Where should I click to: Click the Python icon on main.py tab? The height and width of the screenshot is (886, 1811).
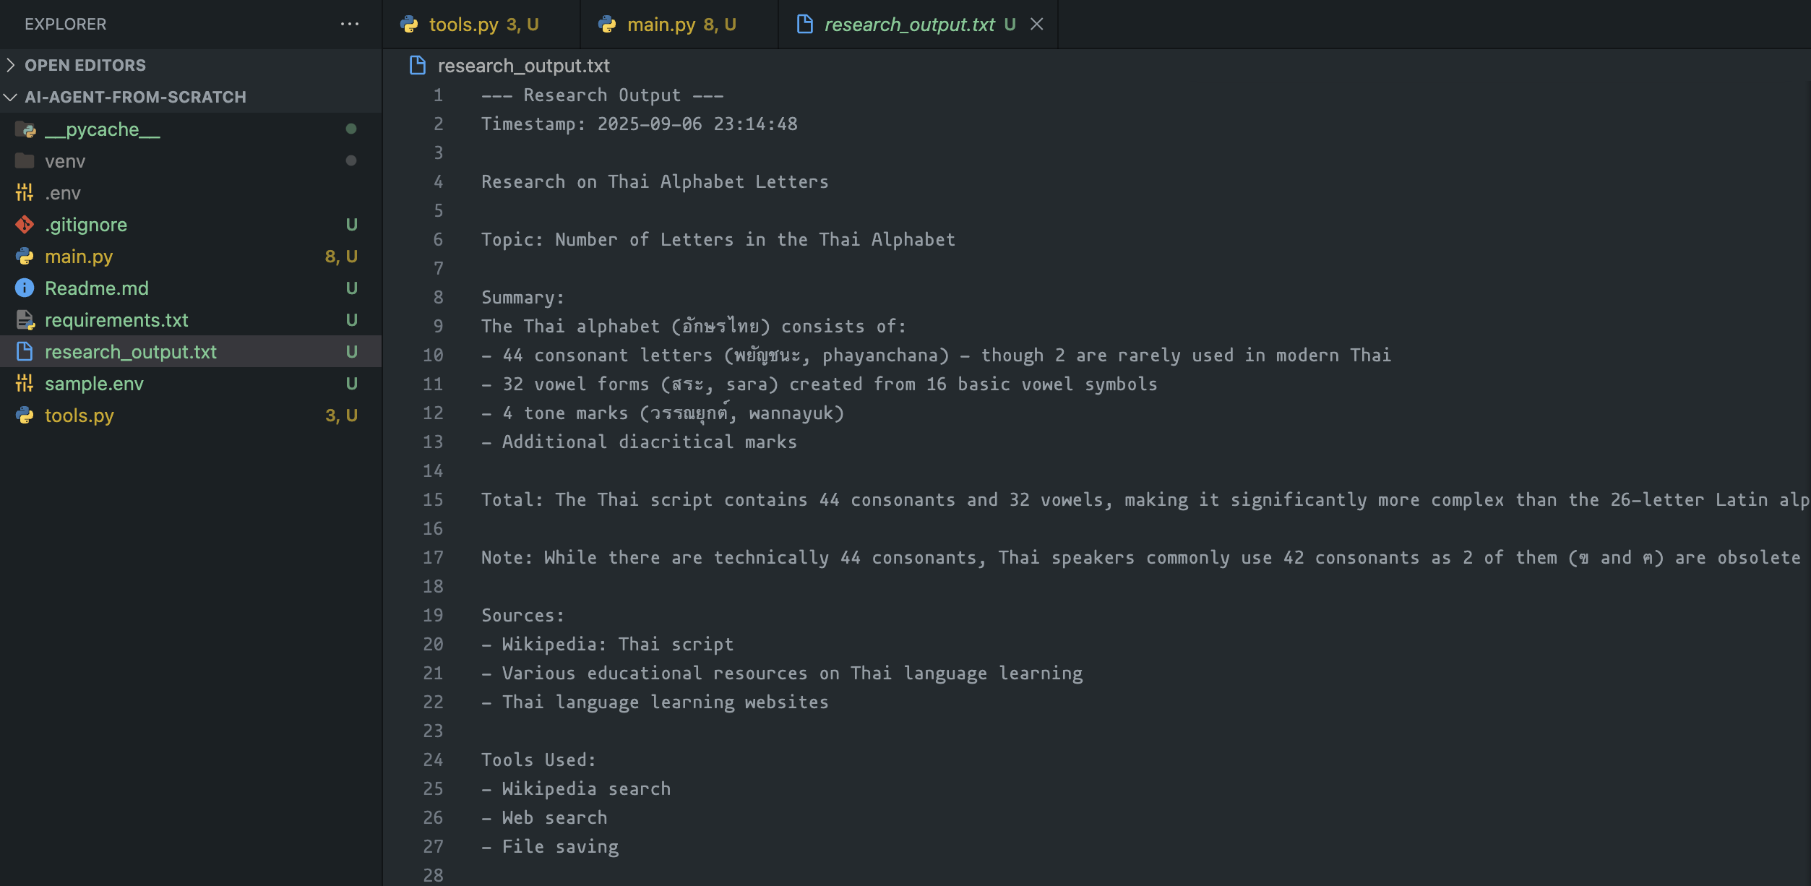[608, 25]
